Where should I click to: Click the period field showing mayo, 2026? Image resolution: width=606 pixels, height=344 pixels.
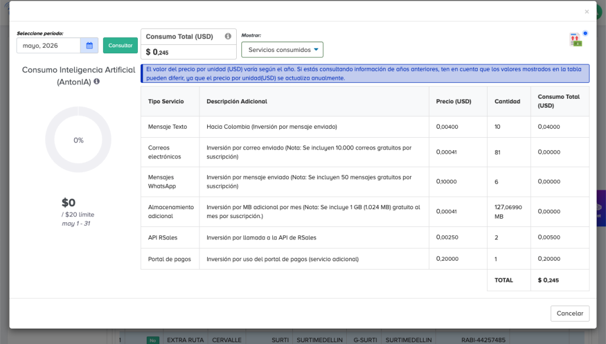(x=49, y=46)
